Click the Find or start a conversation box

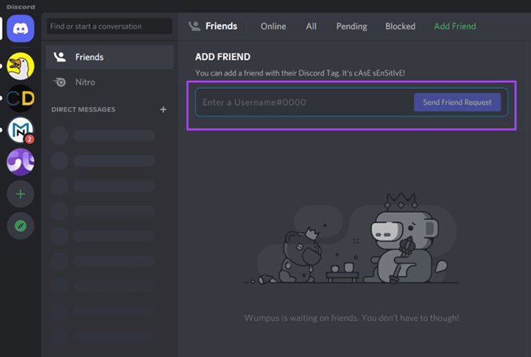click(x=109, y=27)
